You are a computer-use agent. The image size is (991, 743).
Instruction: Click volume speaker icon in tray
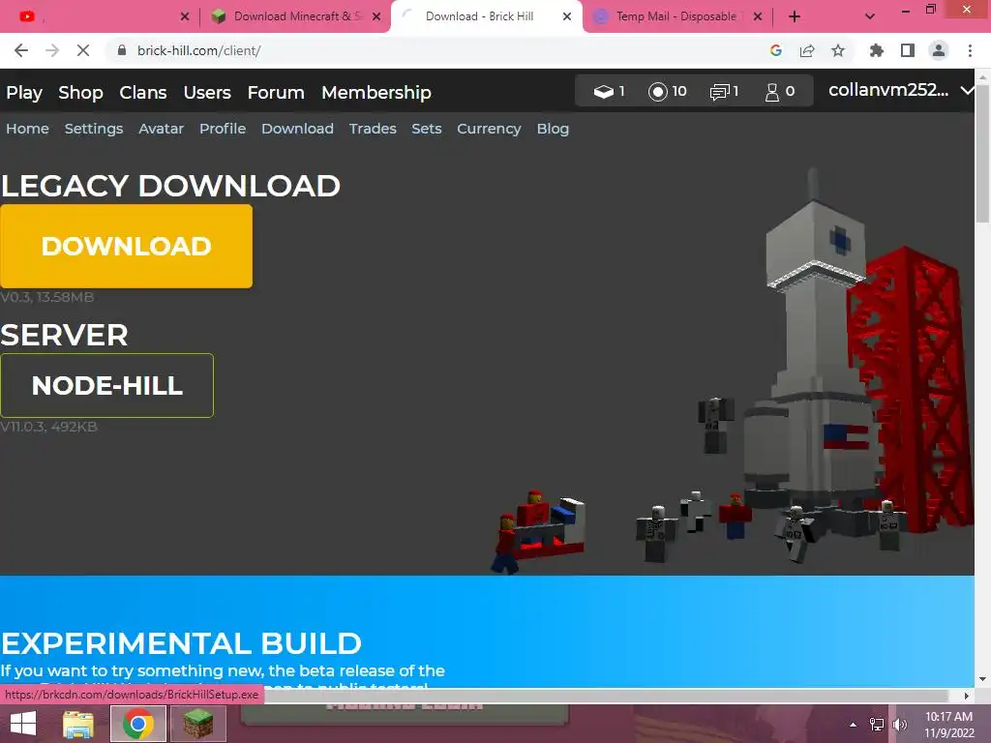pyautogui.click(x=900, y=725)
